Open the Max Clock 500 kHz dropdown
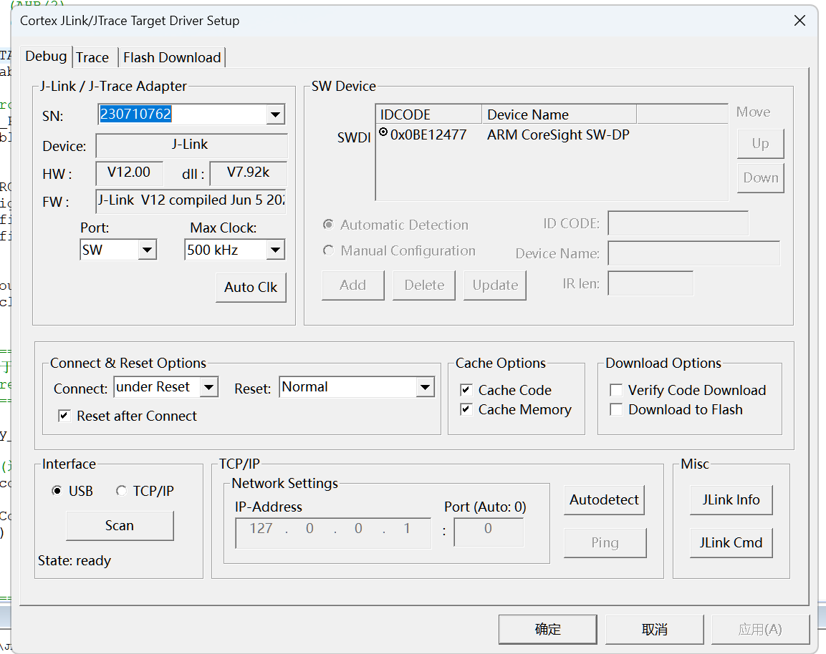Viewport: 826px width, 654px height. pyautogui.click(x=275, y=250)
